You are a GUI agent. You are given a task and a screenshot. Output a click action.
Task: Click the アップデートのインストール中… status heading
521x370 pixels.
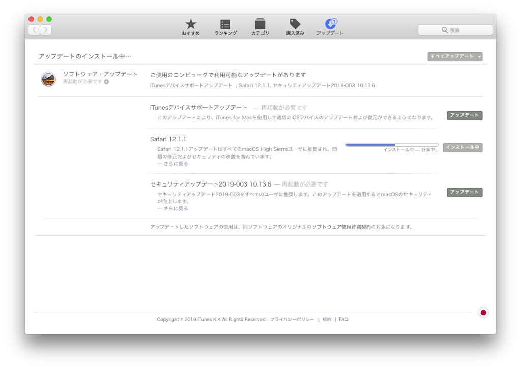tap(85, 56)
